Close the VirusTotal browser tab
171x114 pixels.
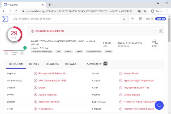click(x=43, y=5)
